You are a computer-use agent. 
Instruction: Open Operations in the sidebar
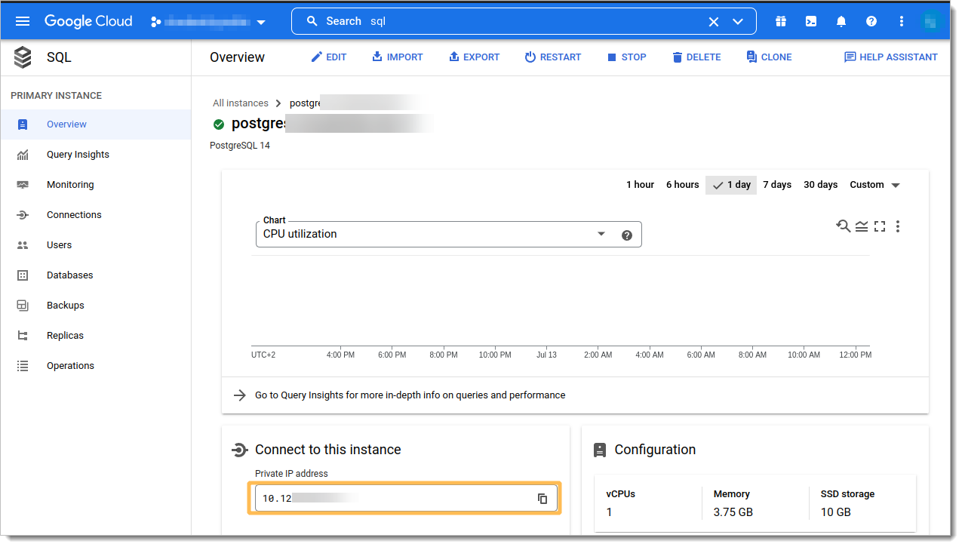[x=96, y=366]
